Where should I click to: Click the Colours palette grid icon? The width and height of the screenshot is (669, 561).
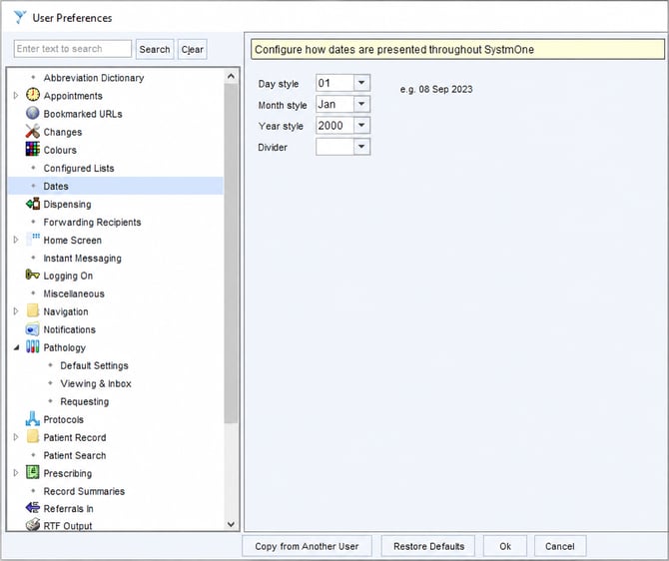[33, 150]
